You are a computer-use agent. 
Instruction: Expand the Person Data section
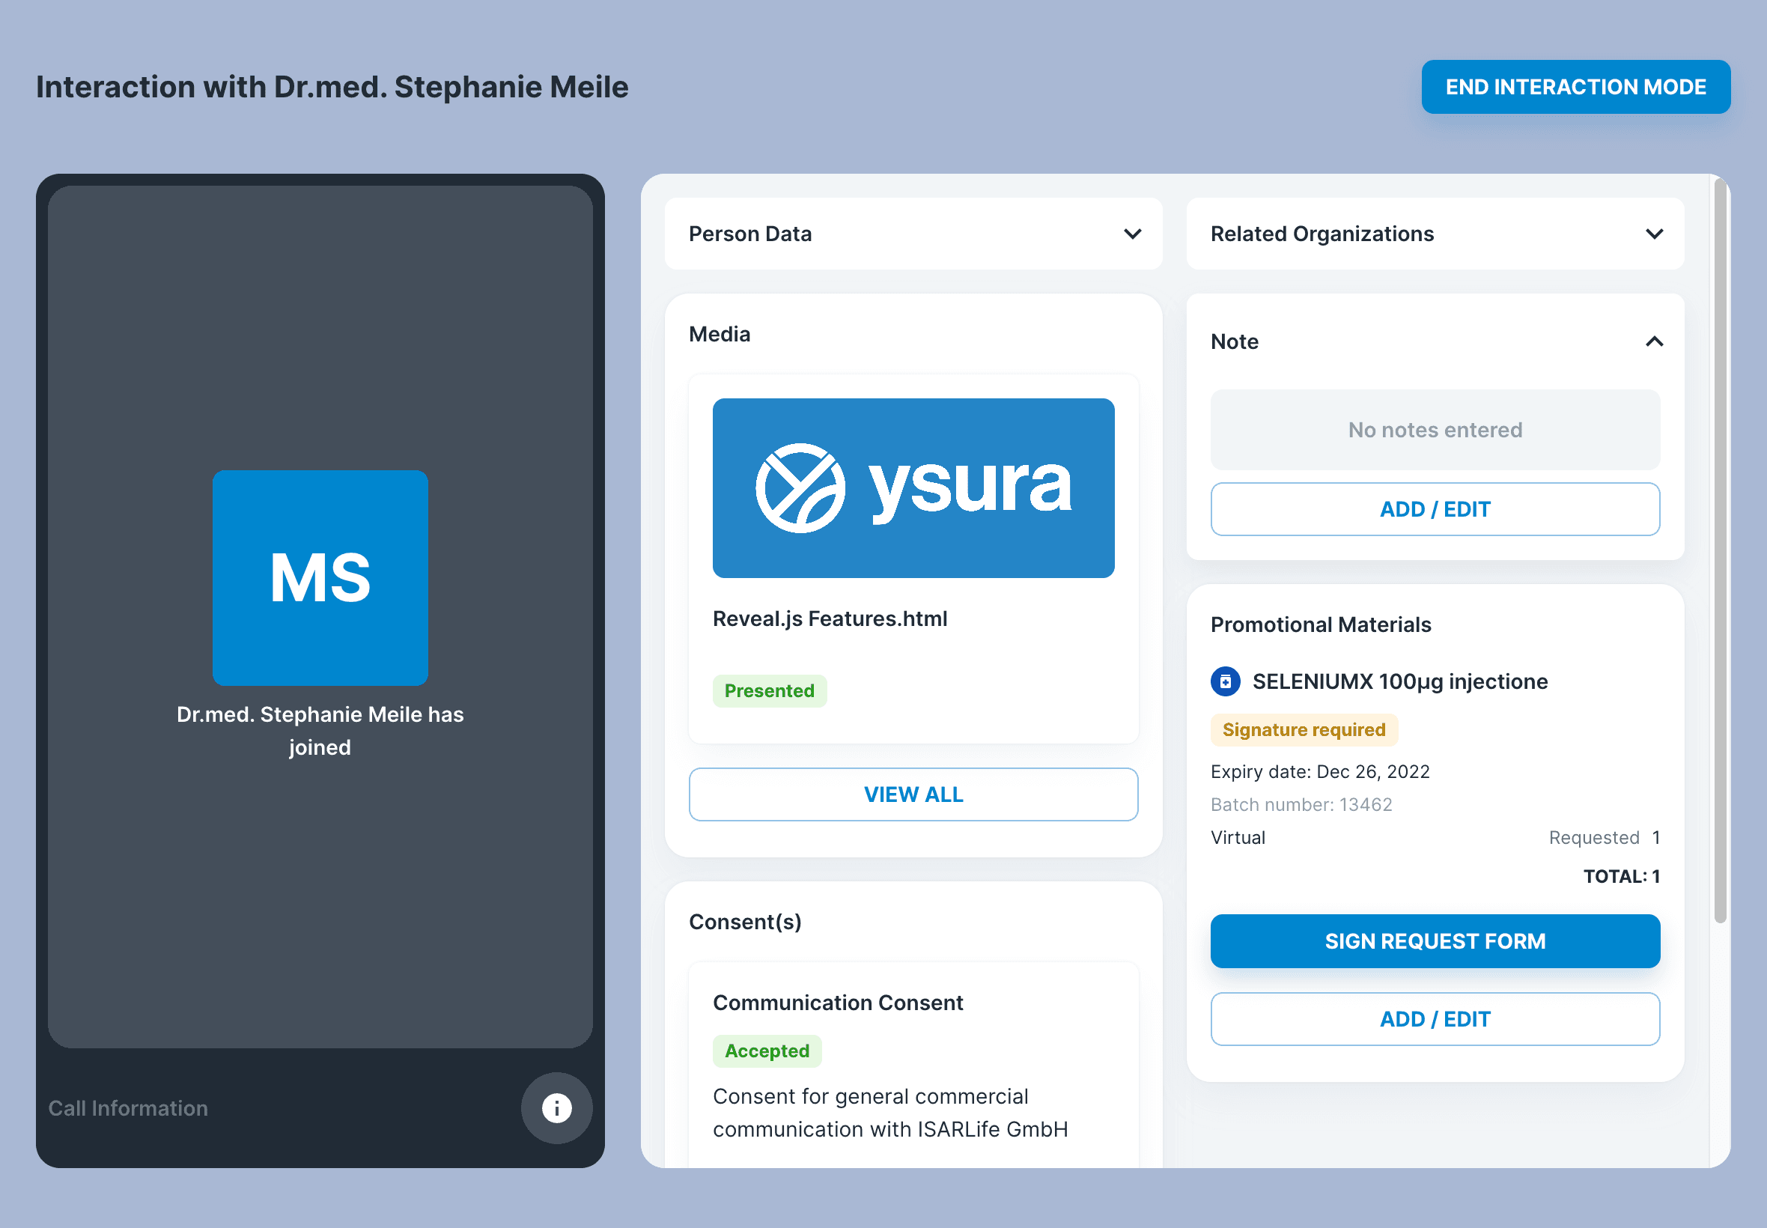click(x=1131, y=233)
